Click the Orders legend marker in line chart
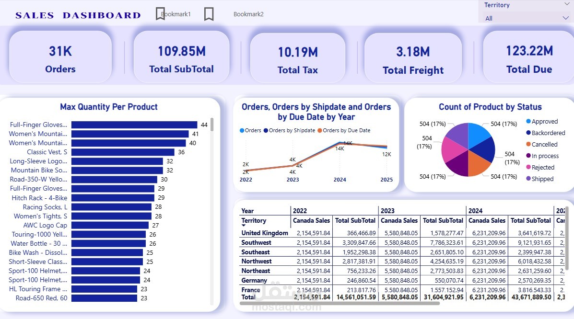The height and width of the screenshot is (319, 574). click(x=242, y=131)
